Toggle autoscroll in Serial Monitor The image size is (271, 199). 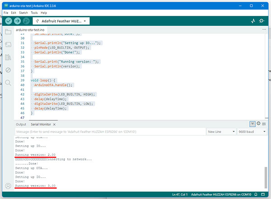point(252,124)
